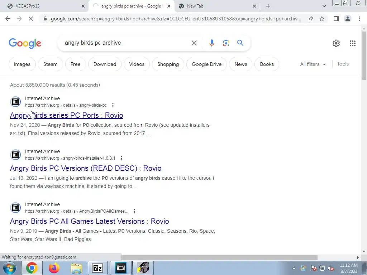Close the VEGASPro13 tab
Screen dimensions: 367x275
tap(83, 6)
